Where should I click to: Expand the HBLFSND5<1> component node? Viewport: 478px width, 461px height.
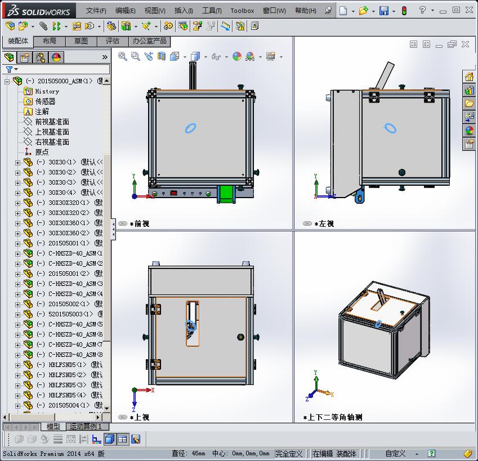17,365
